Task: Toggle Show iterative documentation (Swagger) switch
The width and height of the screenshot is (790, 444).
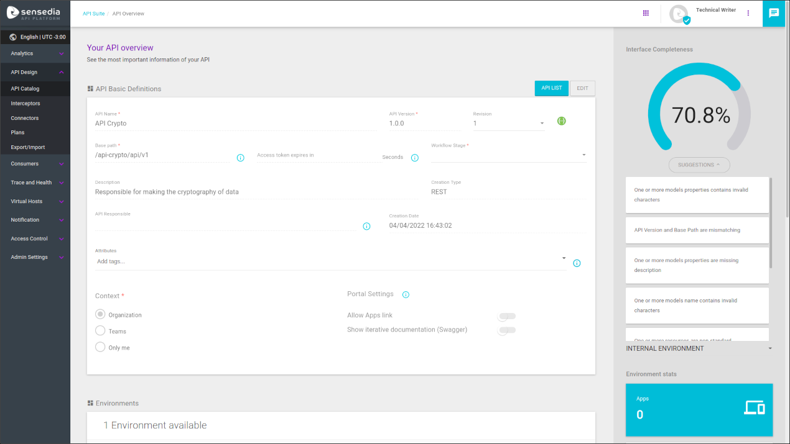Action: click(x=506, y=330)
